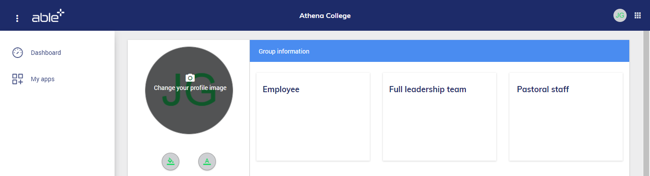Click the Group information header bar
This screenshot has height=176, width=650.
[x=439, y=51]
